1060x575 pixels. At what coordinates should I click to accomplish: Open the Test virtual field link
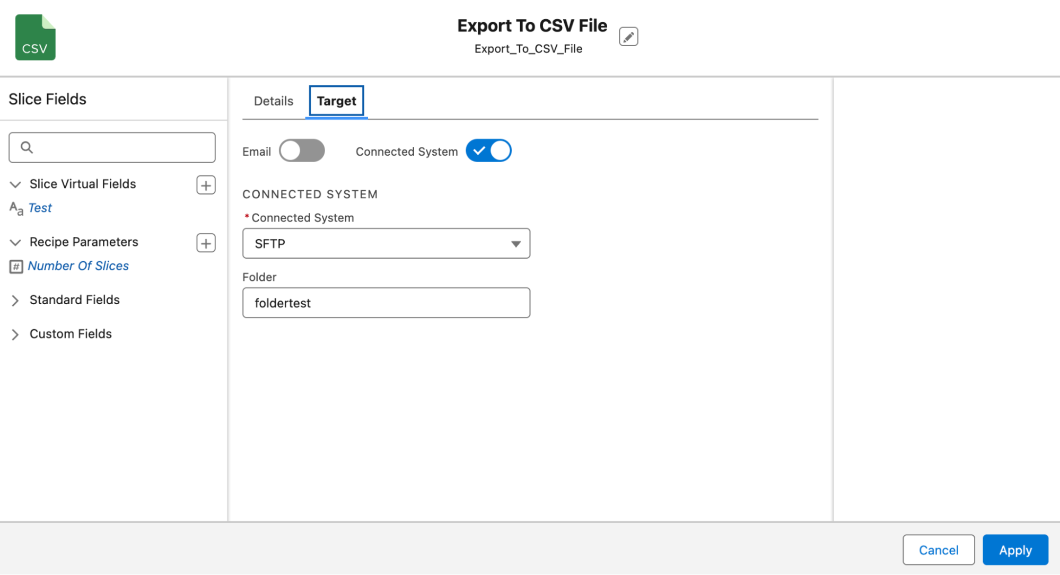point(40,208)
